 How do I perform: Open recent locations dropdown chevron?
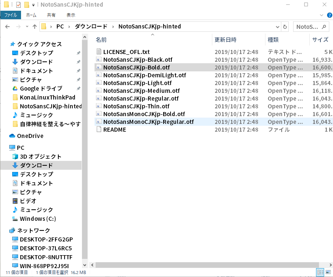27,27
